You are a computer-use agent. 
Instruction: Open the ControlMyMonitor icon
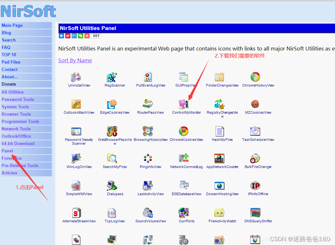[184, 104]
